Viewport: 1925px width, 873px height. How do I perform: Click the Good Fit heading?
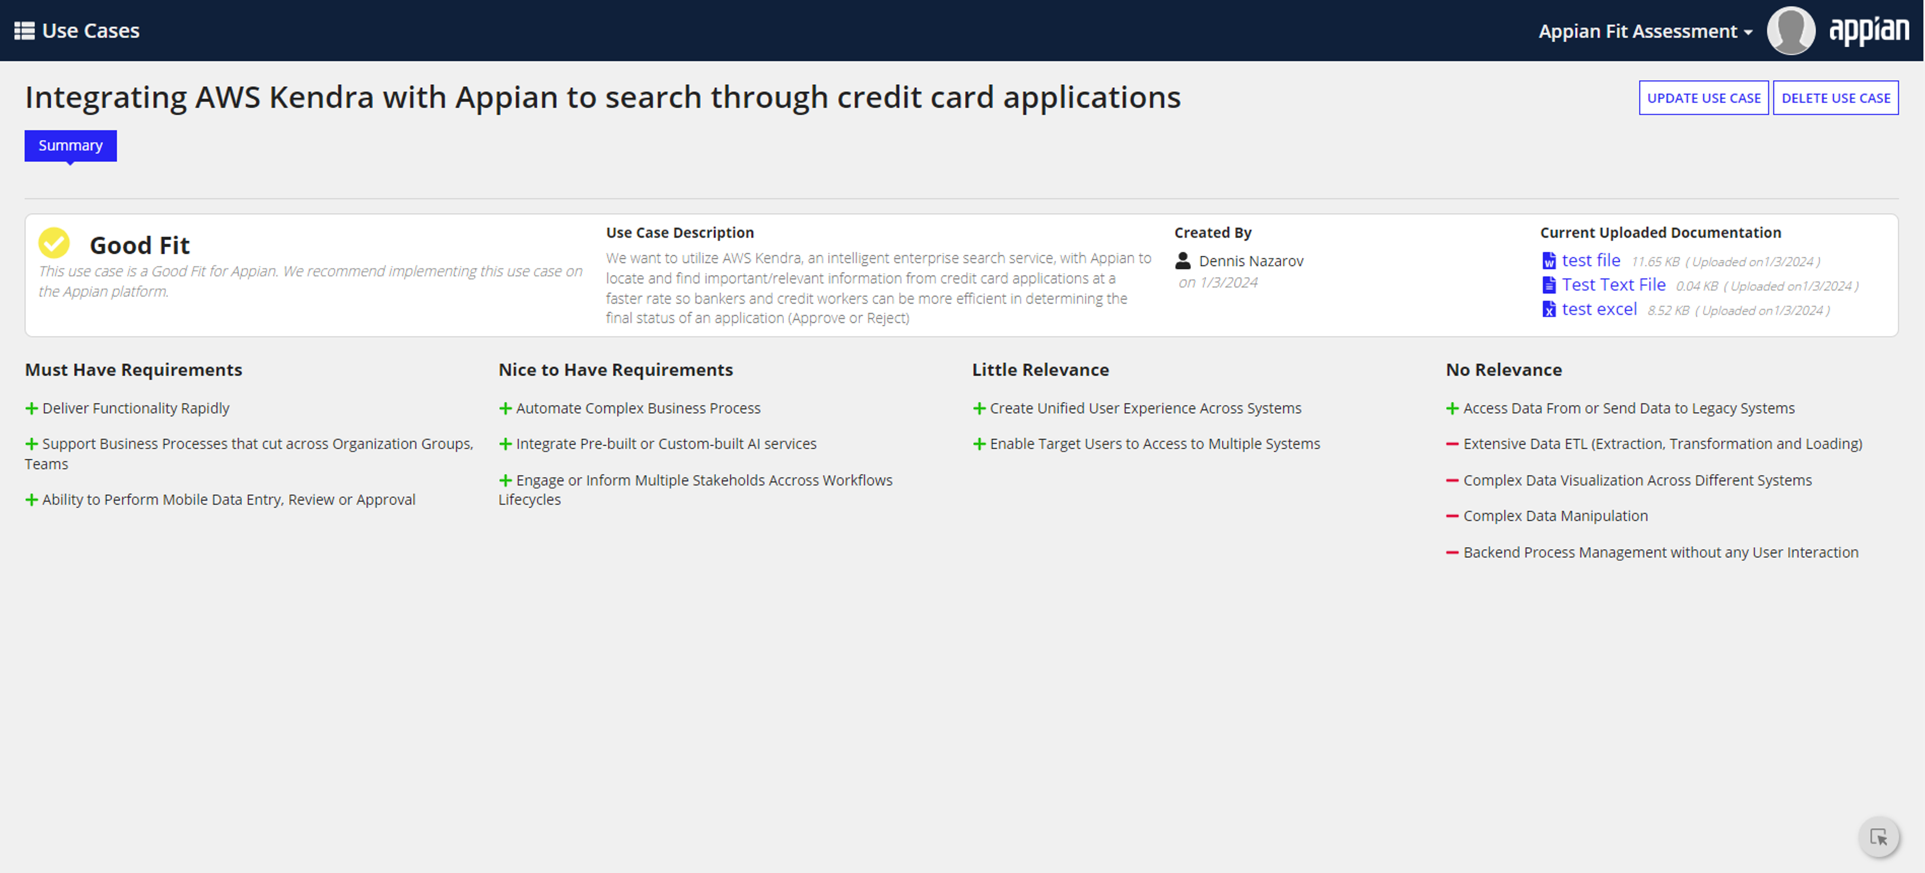pos(139,245)
